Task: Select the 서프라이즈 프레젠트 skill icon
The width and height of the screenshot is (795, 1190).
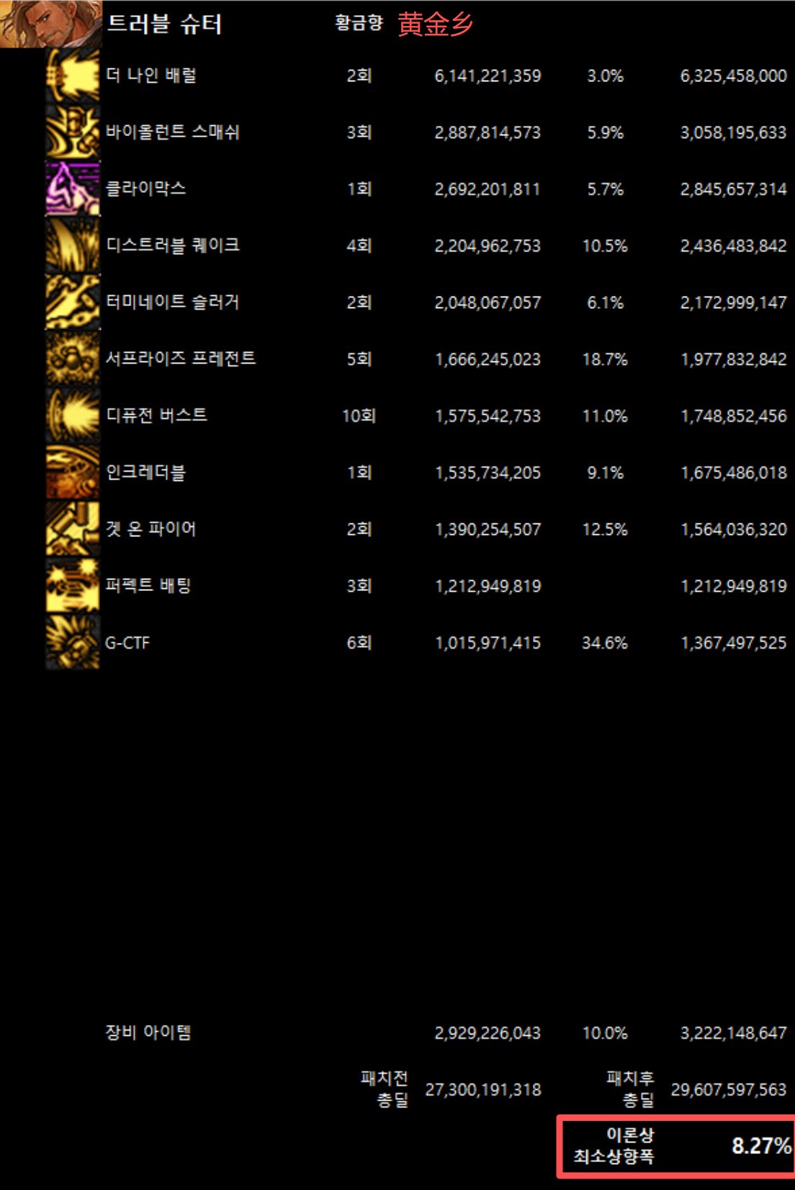Action: coord(73,359)
